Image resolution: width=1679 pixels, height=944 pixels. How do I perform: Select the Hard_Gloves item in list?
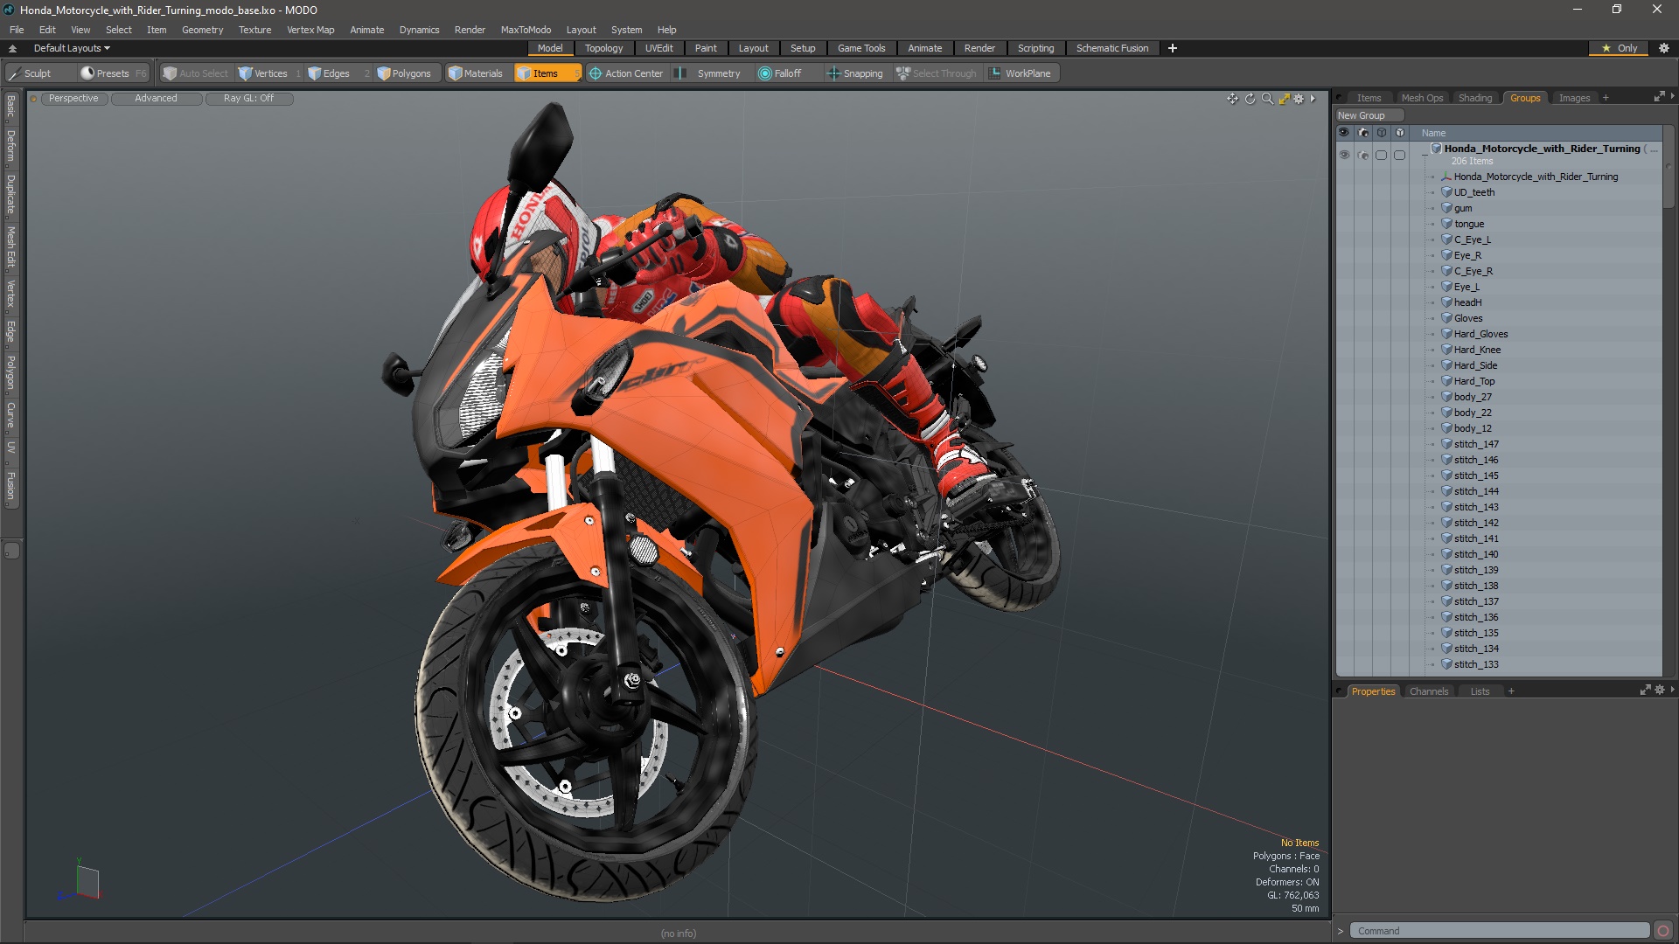(x=1480, y=334)
